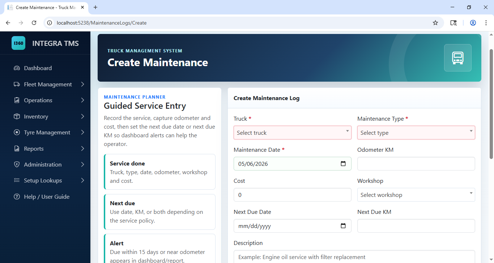Screen dimensions: 494x263
Task: Click the I360 logo badge
Action: click(x=18, y=43)
